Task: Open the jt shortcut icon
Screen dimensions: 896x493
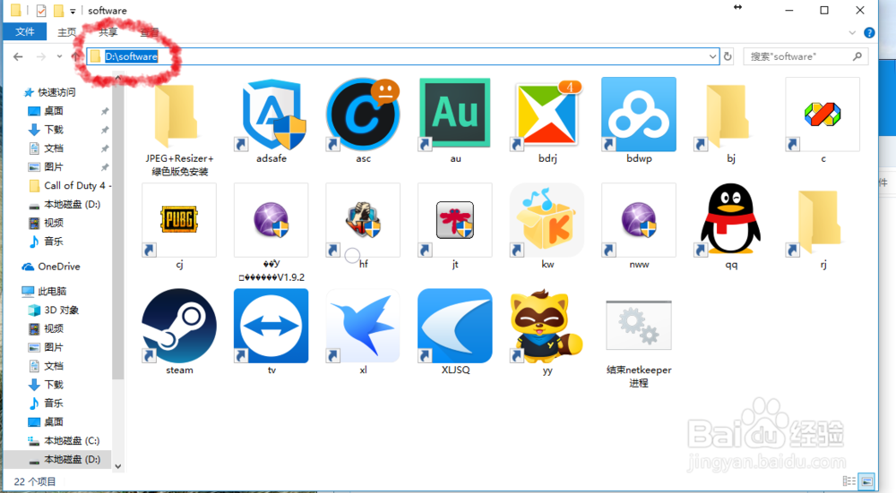Action: (x=455, y=220)
